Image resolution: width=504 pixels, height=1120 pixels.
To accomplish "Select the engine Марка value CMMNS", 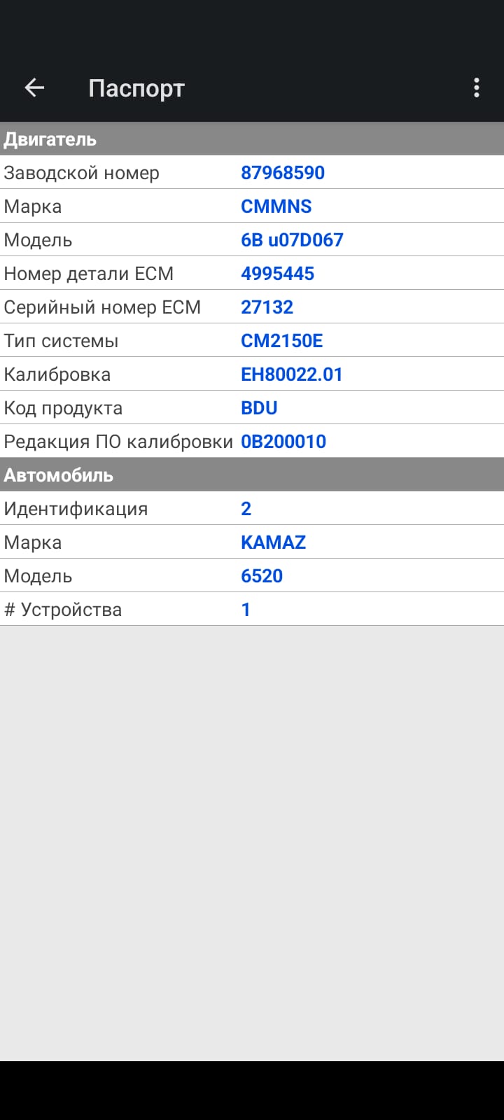I will (x=276, y=206).
